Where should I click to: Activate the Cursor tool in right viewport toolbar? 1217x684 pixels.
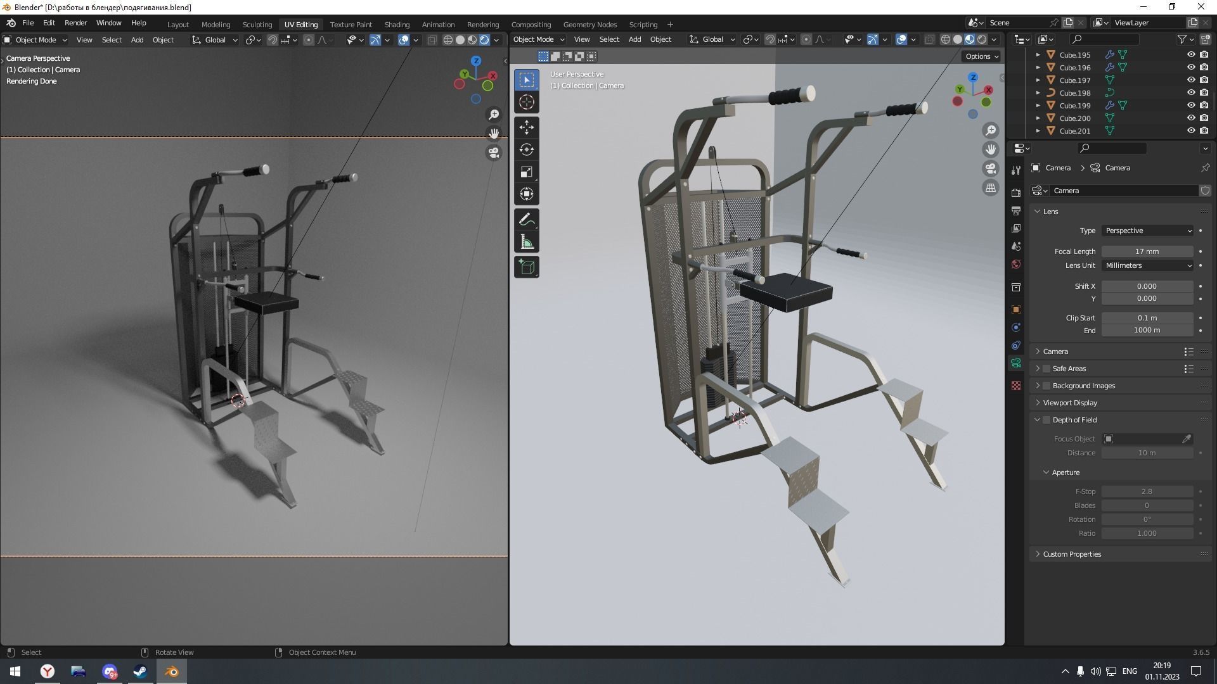click(x=527, y=102)
